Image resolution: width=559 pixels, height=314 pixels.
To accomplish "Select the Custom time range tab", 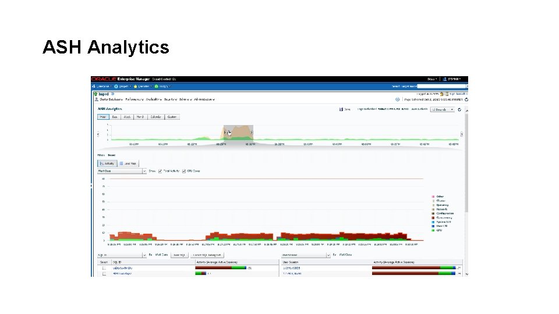I will (x=172, y=117).
